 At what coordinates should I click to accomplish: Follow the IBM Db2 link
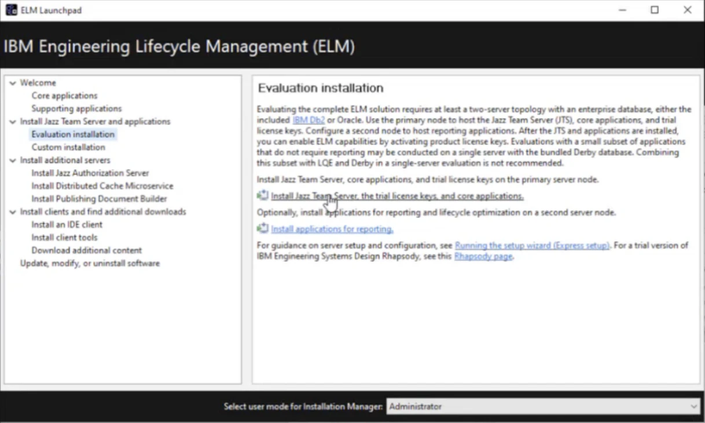pos(309,120)
